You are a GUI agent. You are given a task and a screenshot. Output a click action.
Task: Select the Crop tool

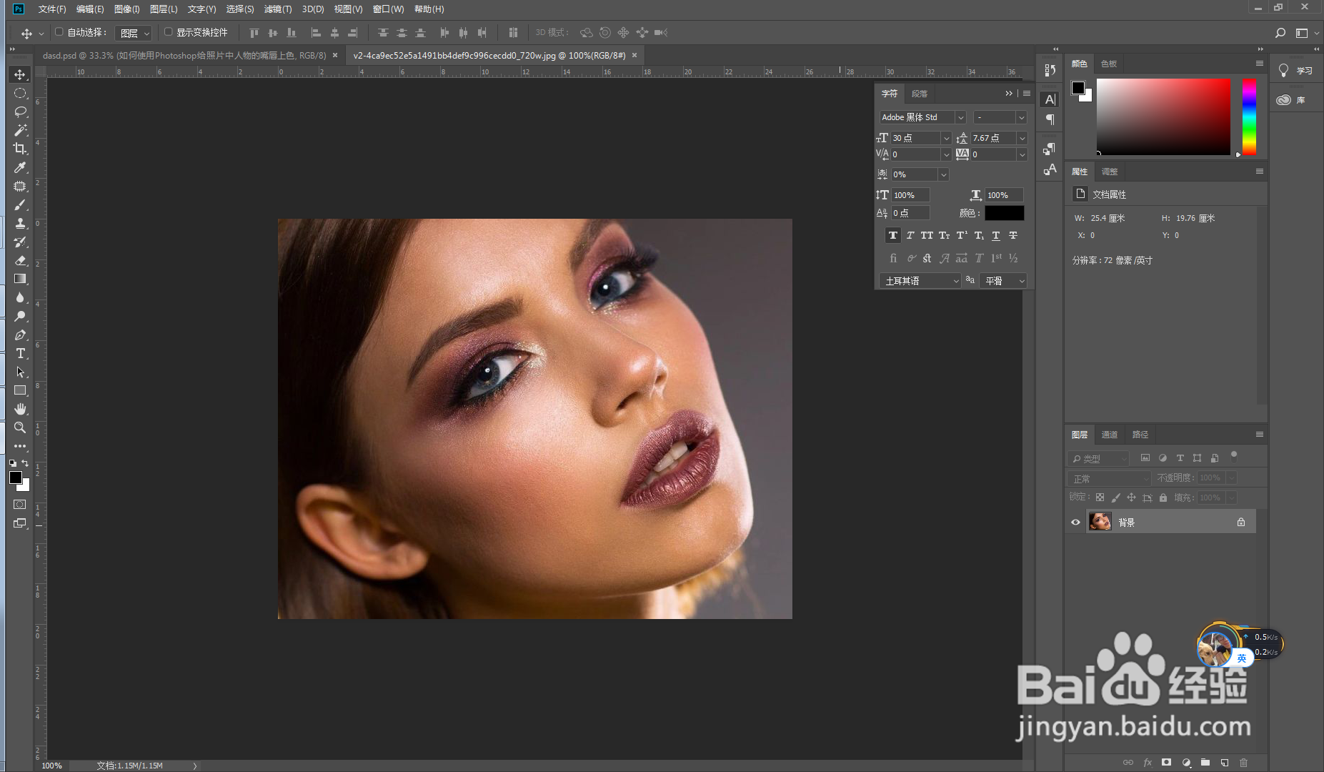click(x=20, y=149)
